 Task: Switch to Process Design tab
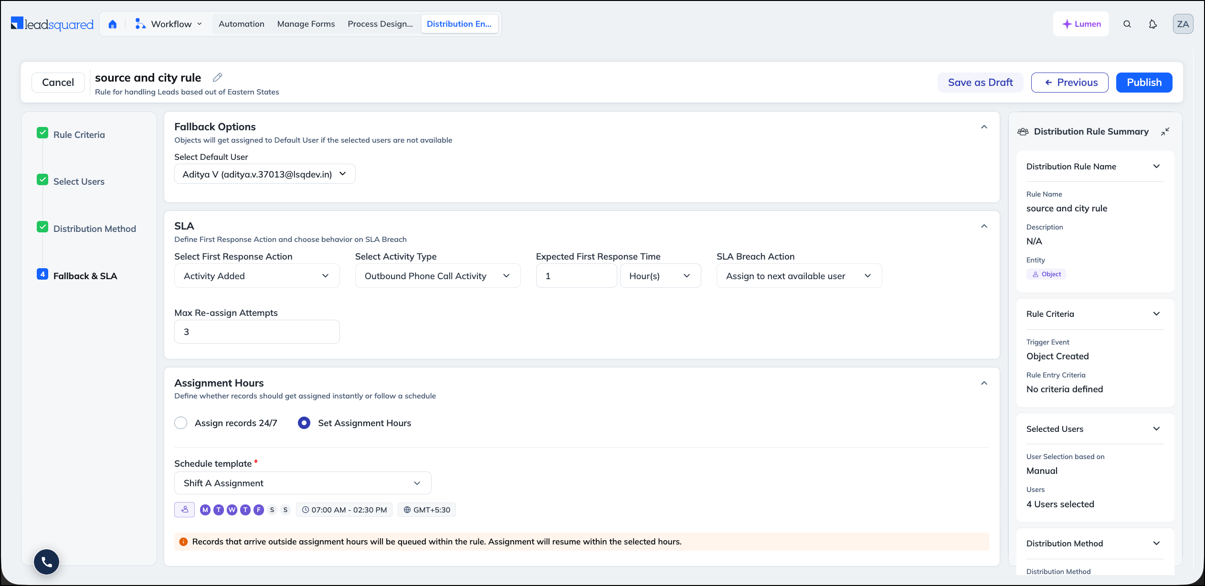tap(381, 24)
